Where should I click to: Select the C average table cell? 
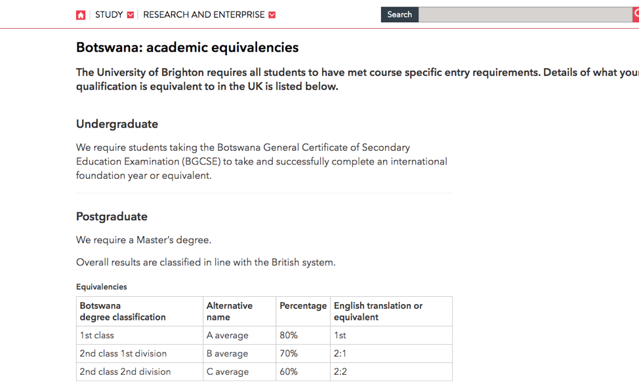[x=228, y=372]
